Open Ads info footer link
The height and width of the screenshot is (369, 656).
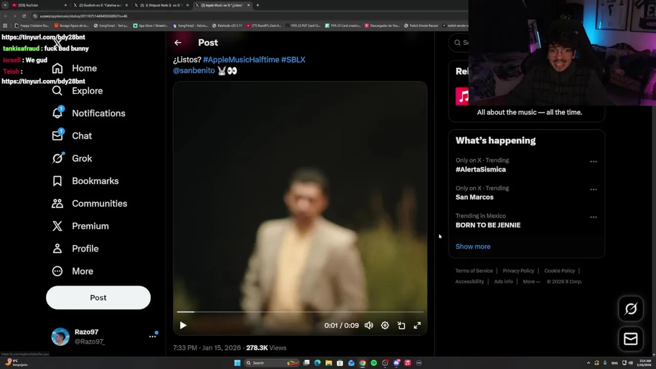click(x=503, y=281)
